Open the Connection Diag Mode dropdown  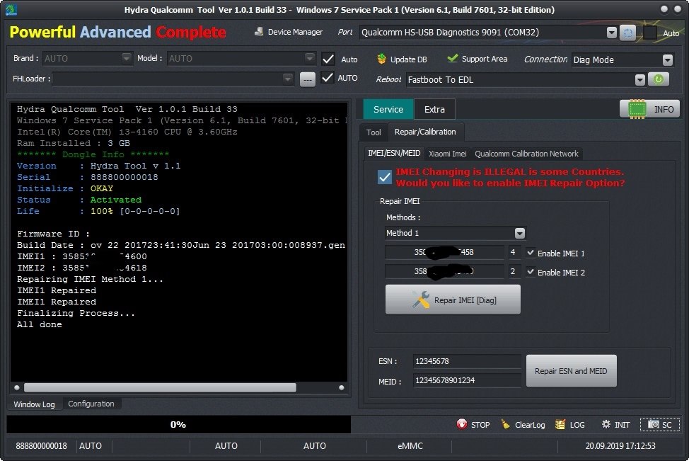pyautogui.click(x=668, y=59)
